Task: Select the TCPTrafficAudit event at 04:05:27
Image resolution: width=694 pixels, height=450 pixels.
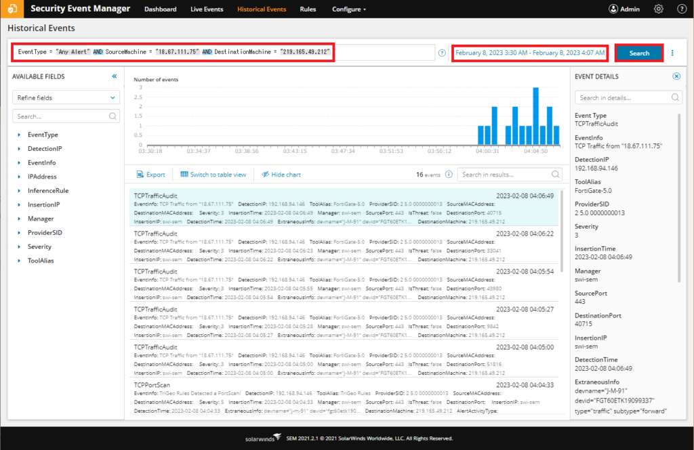Action: (x=344, y=322)
